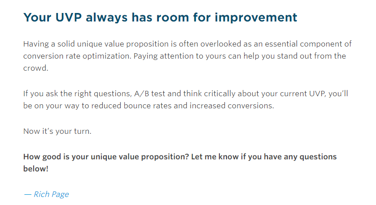Click the phrase "conversion rate optimization"

point(77,56)
